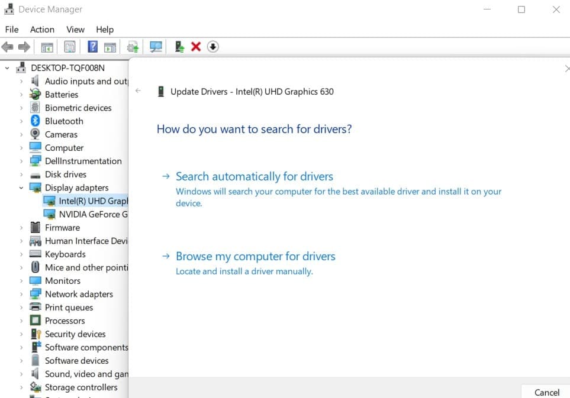The image size is (570, 398).
Task: Open Properties from the toolbar
Action: (x=70, y=46)
